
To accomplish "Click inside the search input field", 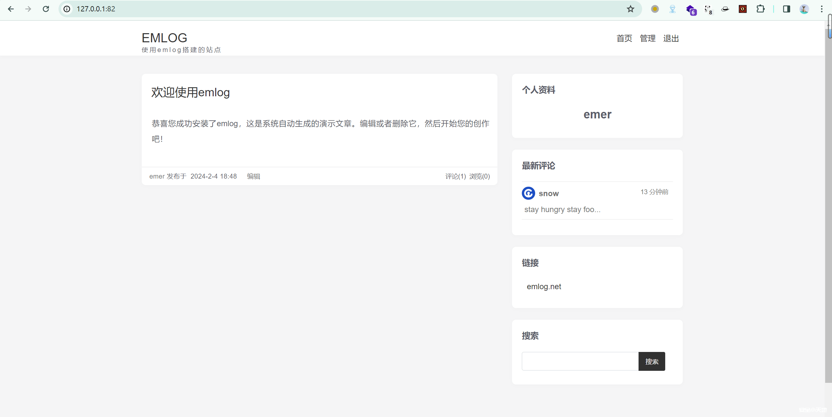I will coord(579,361).
